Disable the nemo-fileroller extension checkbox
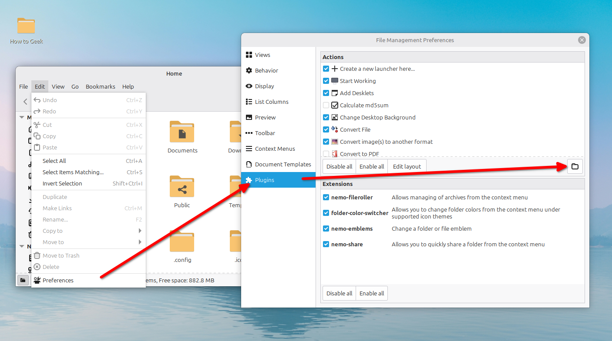 (326, 197)
